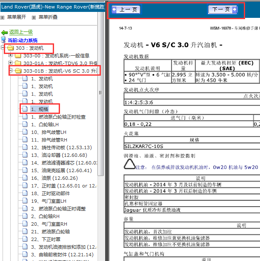Click document icon beside 15、油底壳延展
The width and height of the screenshot is (260, 261).
click(25, 170)
